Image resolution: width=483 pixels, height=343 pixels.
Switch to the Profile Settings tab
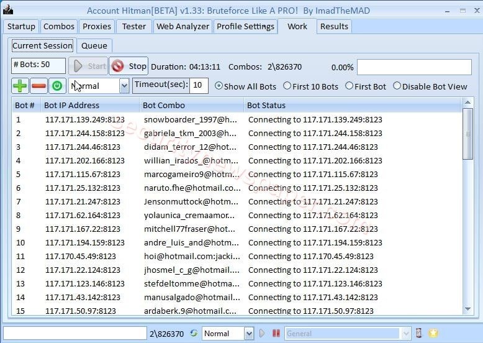click(245, 27)
